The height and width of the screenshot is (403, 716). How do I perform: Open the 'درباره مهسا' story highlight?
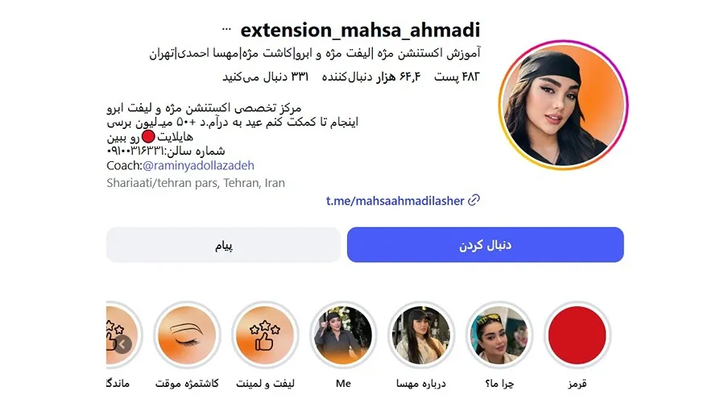(421, 335)
